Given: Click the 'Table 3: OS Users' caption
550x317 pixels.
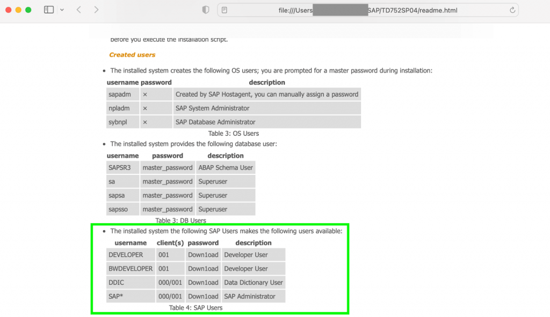Looking at the screenshot, I should pyautogui.click(x=234, y=134).
